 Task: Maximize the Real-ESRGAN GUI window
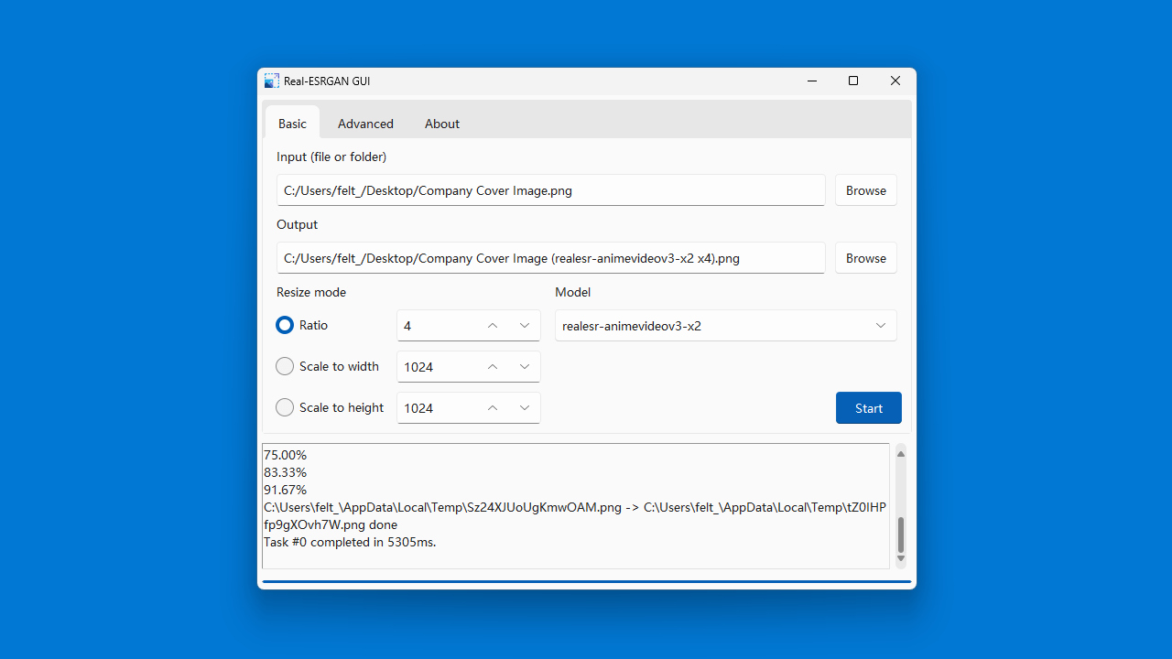pyautogui.click(x=853, y=81)
